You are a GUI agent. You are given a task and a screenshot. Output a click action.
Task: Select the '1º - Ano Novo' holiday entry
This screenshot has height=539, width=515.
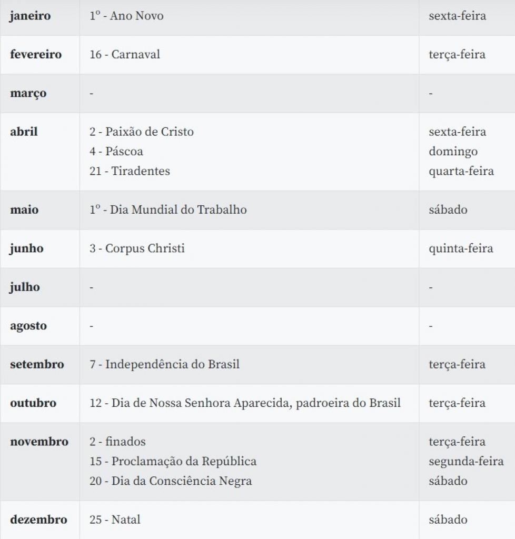tap(126, 16)
